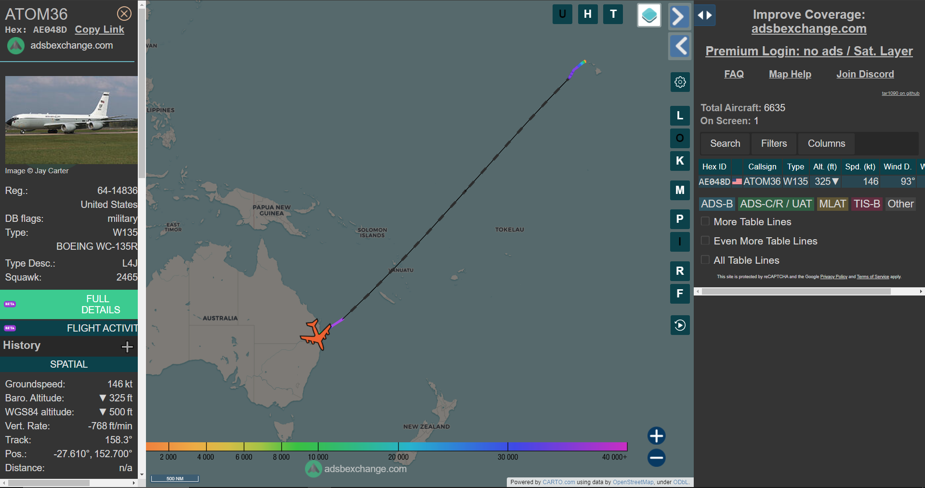Expand the History section plus icon
Viewport: 925px width, 488px height.
(127, 347)
